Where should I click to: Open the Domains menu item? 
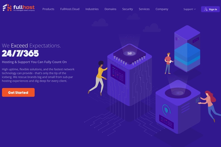(110, 9)
